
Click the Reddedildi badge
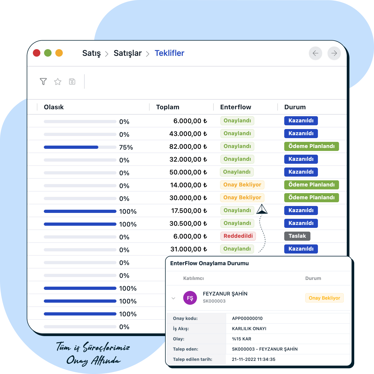coord(238,236)
